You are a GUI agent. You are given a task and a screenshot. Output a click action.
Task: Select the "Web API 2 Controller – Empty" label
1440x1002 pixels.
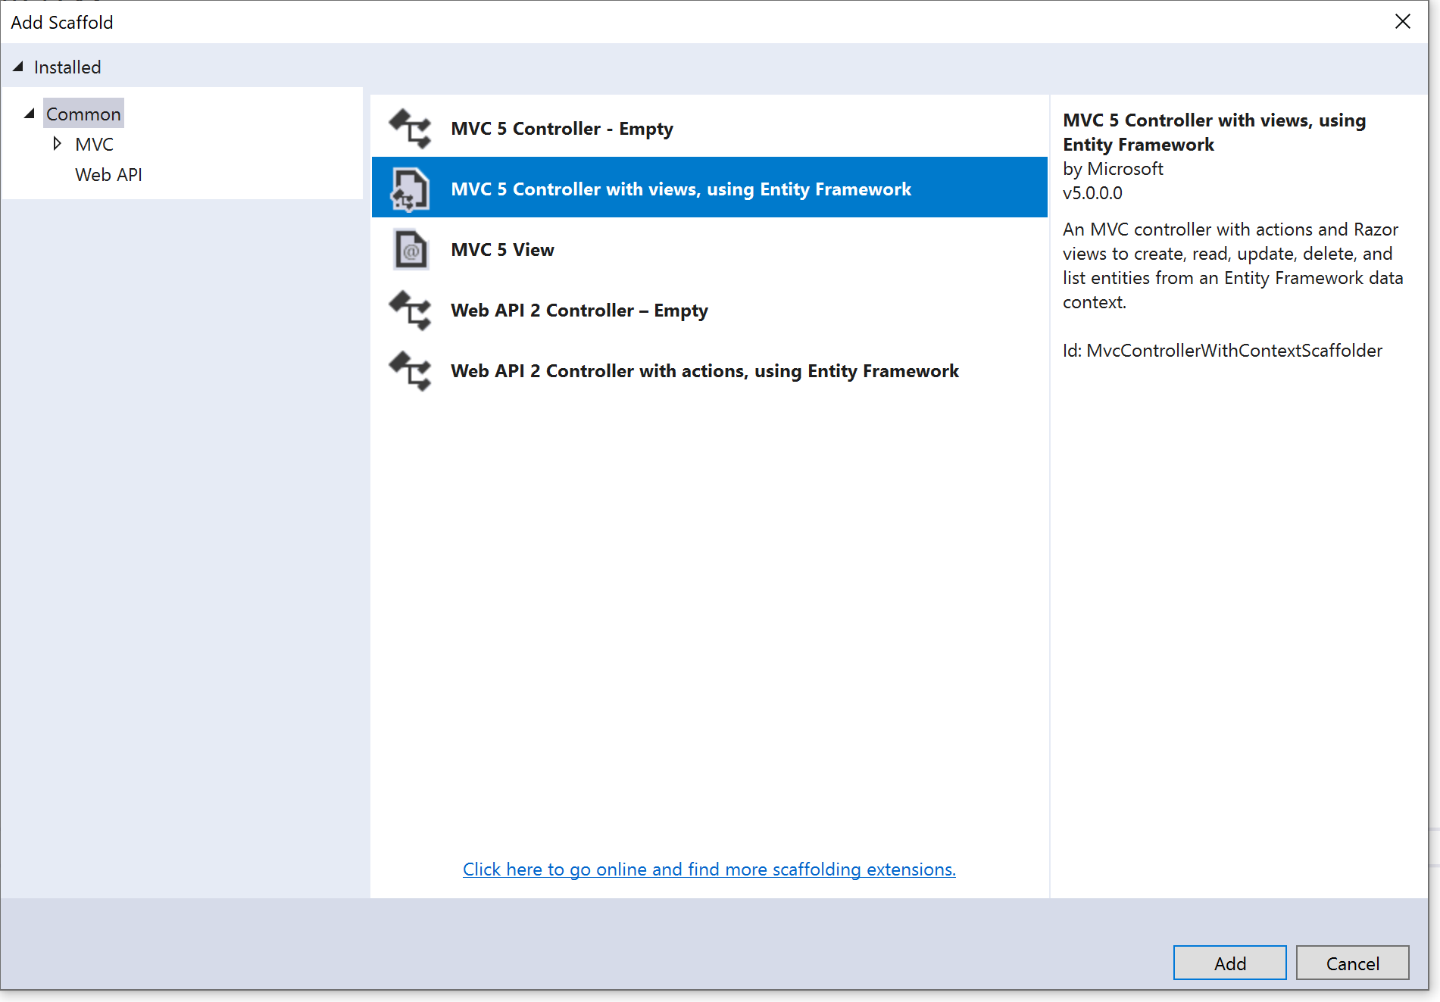pos(579,311)
